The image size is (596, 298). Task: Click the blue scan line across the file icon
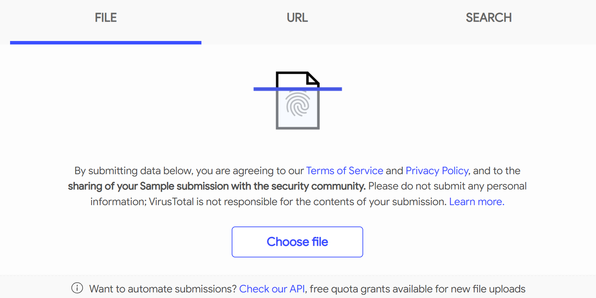coord(262,89)
